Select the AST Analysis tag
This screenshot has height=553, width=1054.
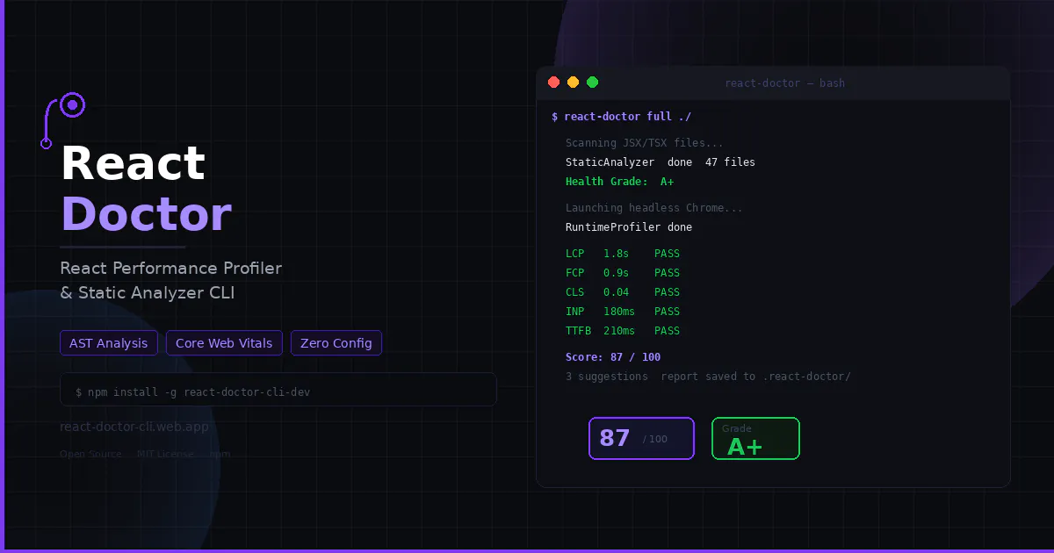pyautogui.click(x=109, y=343)
